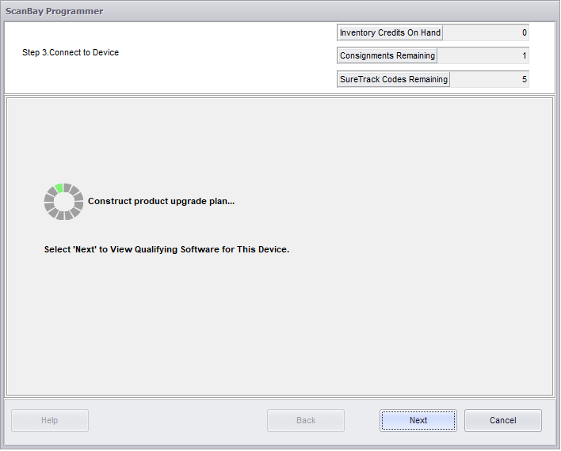Select the Consignments Remaining label
The width and height of the screenshot is (561, 451).
coord(387,55)
